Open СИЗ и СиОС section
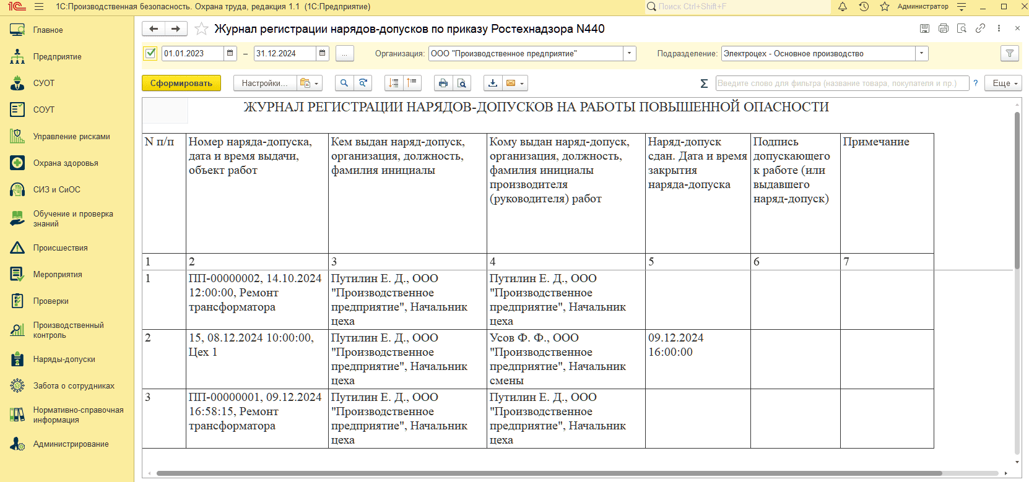Viewport: 1029px width, 482px height. coord(67,189)
